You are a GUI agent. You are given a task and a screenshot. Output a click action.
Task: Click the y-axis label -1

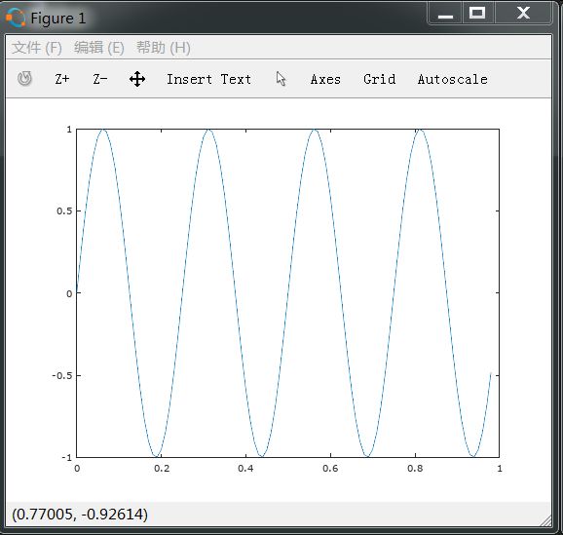67,457
